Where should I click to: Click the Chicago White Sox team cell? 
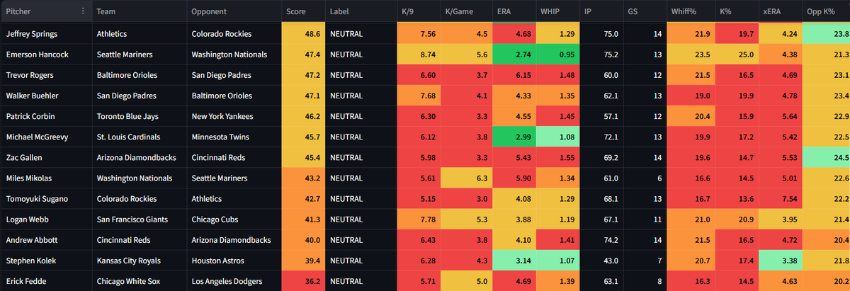click(139, 281)
